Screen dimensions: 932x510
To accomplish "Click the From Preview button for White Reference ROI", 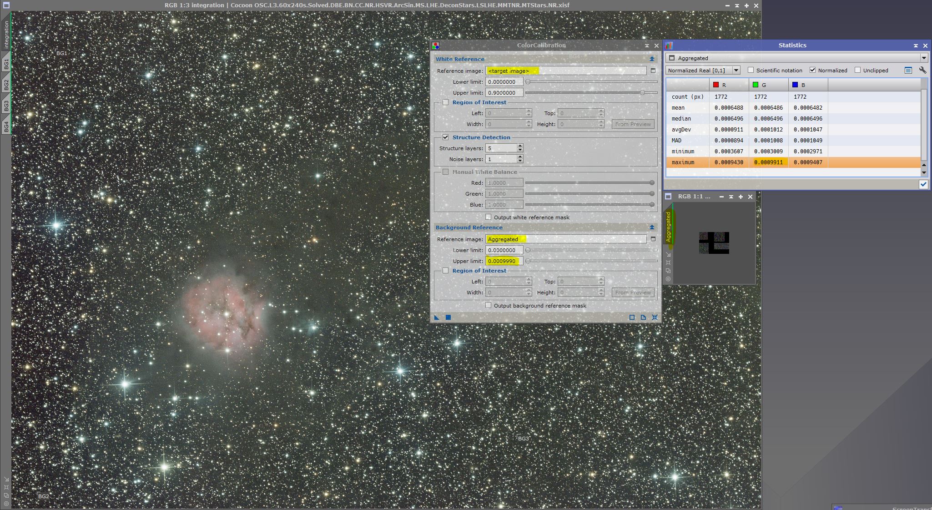I will (633, 124).
